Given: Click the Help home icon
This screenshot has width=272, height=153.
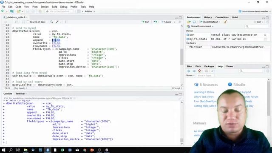Looking at the screenshot, I should [200, 71].
